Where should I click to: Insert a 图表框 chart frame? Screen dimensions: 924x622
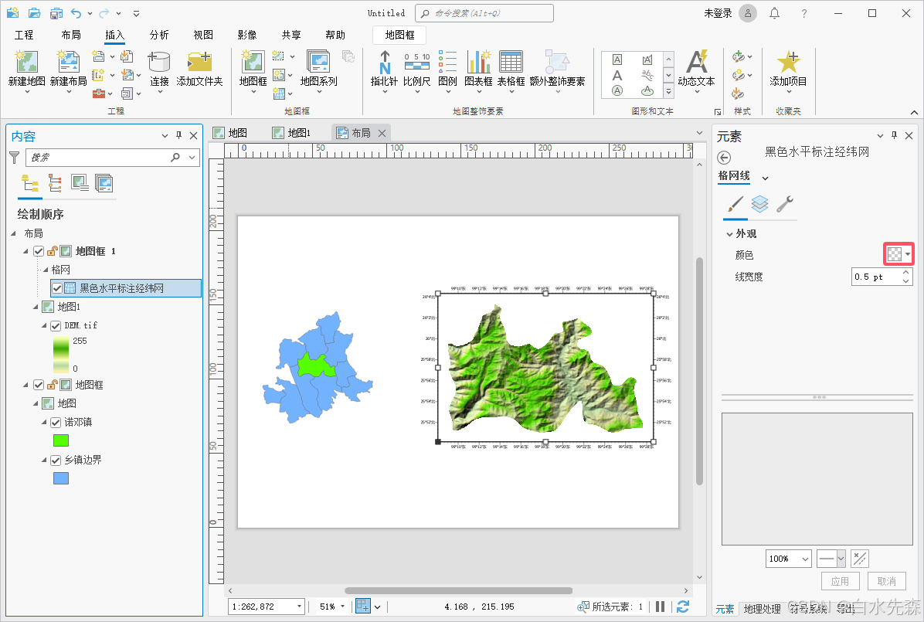click(478, 62)
